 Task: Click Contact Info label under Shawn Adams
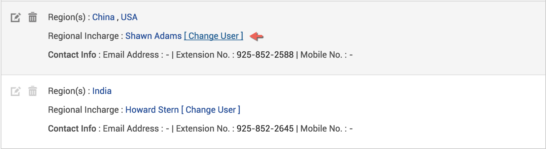coord(72,55)
